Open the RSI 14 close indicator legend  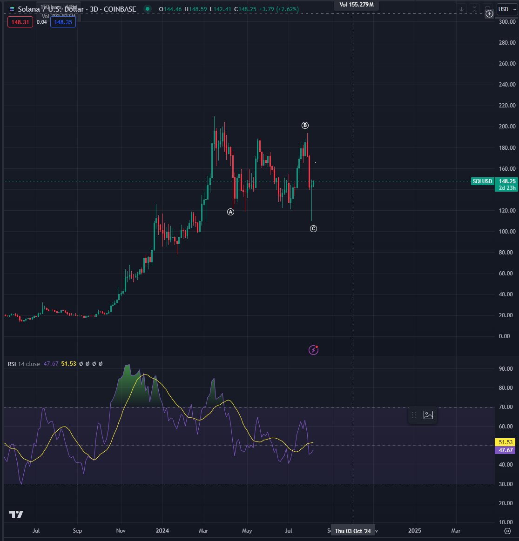(x=23, y=364)
